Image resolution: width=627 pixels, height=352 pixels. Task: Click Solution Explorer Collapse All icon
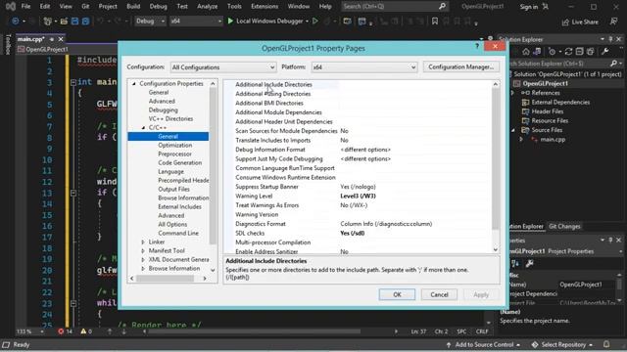pyautogui.click(x=579, y=52)
